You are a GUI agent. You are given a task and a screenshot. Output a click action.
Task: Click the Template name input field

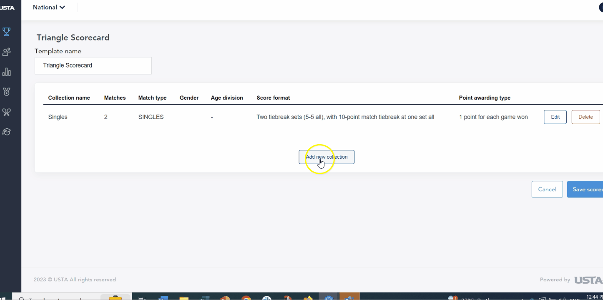(93, 65)
